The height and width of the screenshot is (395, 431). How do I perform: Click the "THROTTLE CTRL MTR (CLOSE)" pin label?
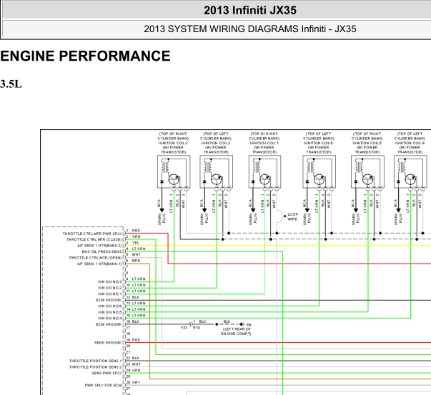coord(94,240)
